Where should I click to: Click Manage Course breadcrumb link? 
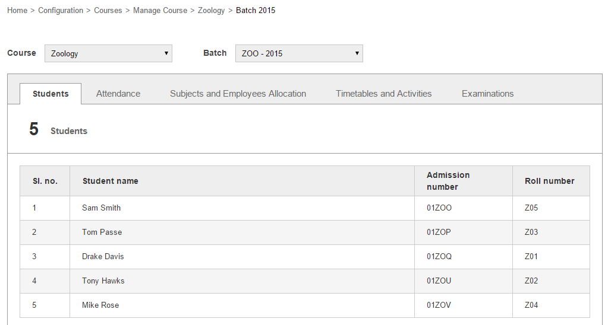pos(160,11)
